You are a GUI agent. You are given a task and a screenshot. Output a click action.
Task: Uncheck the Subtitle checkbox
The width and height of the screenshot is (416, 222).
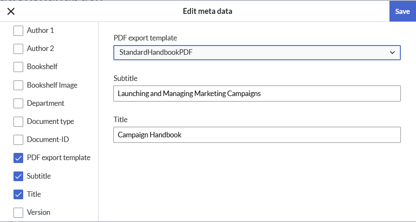(x=19, y=176)
